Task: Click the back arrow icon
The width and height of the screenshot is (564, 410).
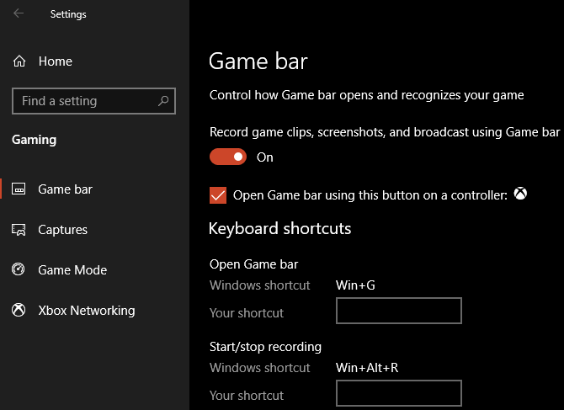Action: [x=19, y=13]
